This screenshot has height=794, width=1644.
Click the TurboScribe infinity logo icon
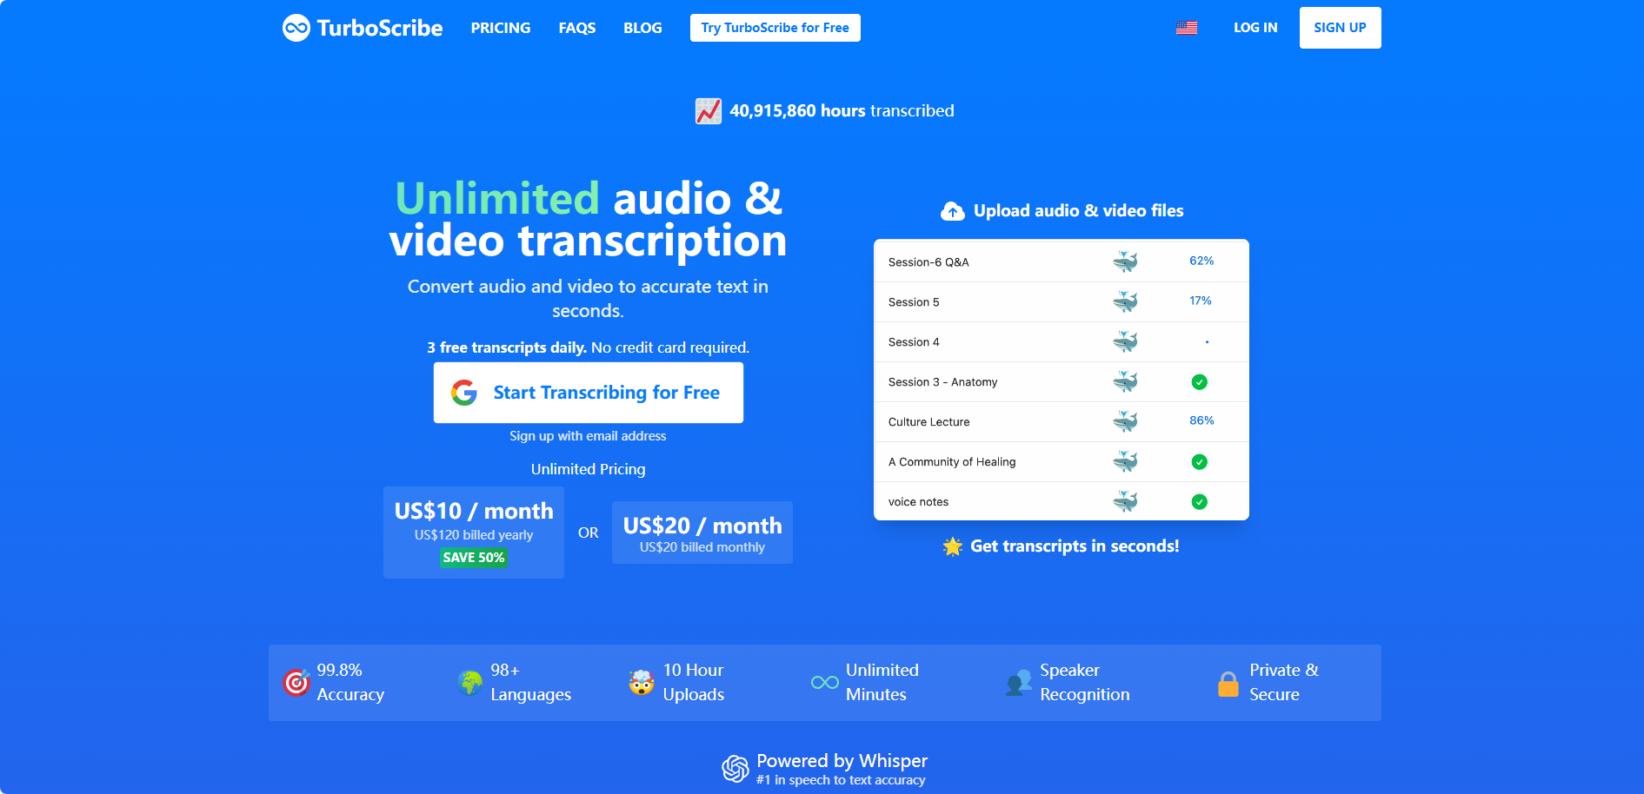[x=296, y=28]
